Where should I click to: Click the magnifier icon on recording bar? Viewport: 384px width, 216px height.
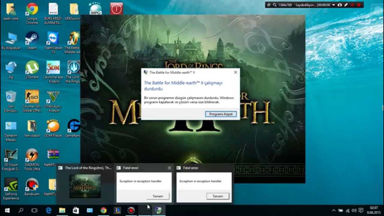tap(274, 5)
